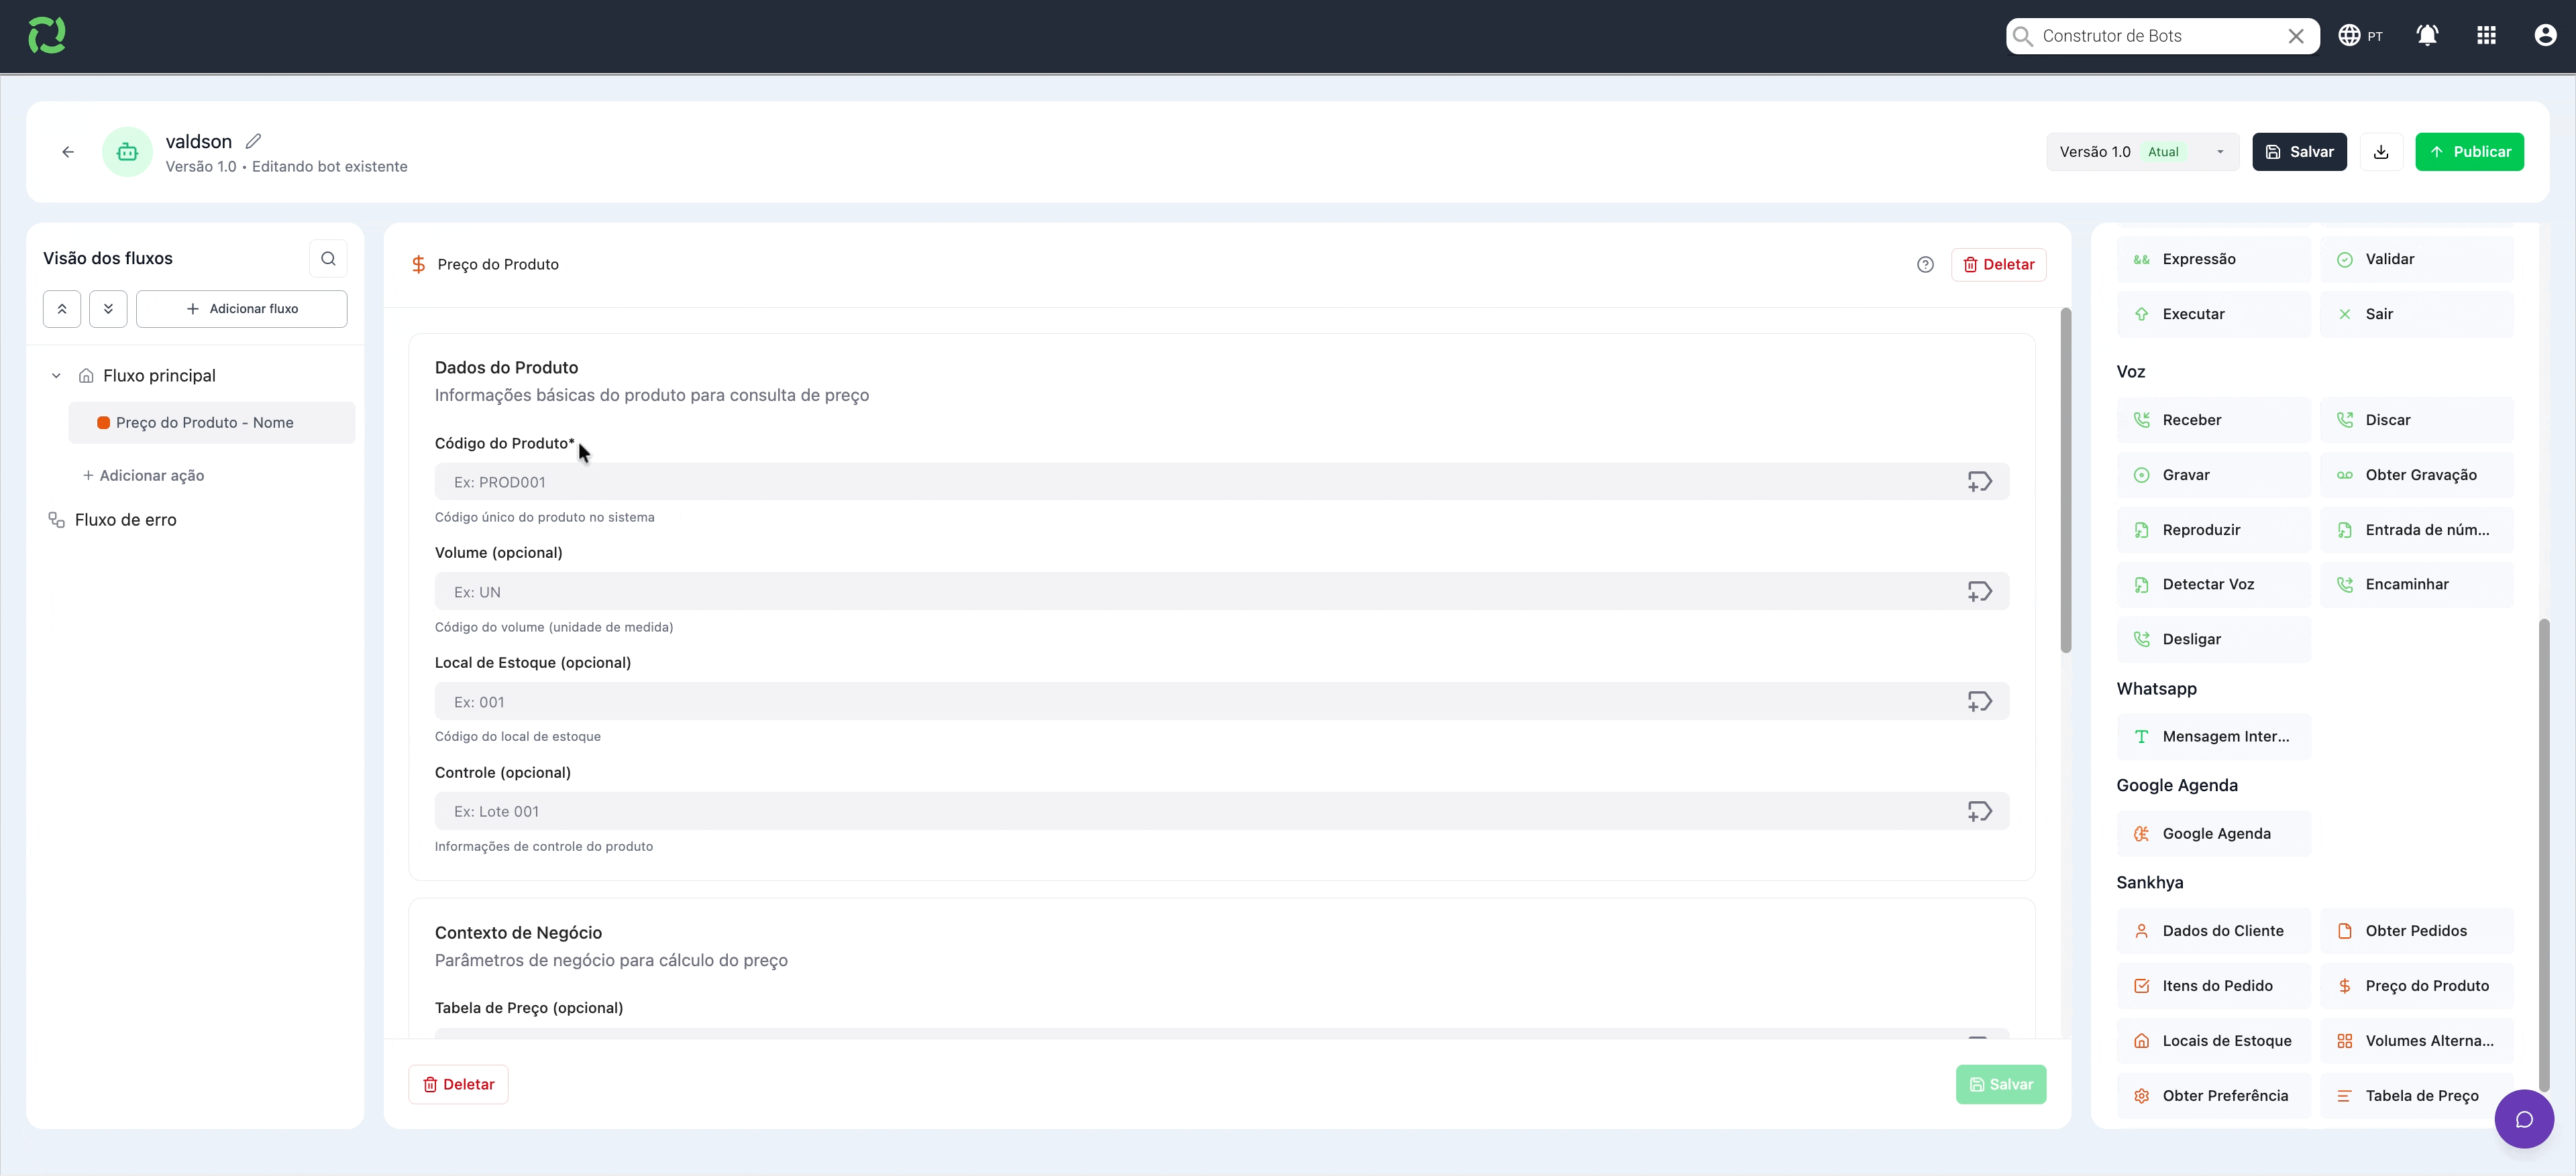The height and width of the screenshot is (1176, 2576).
Task: Add the Itens do Pedido action
Action: tap(2213, 985)
